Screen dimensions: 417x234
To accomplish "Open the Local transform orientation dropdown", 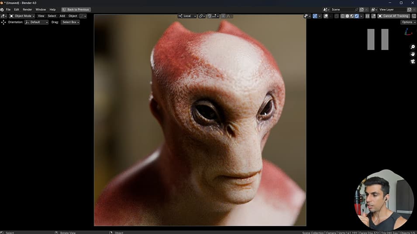I will point(187,16).
